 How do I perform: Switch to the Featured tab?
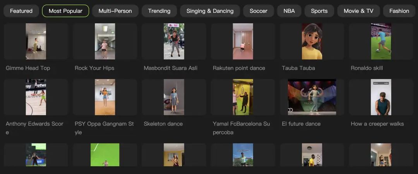(x=21, y=11)
